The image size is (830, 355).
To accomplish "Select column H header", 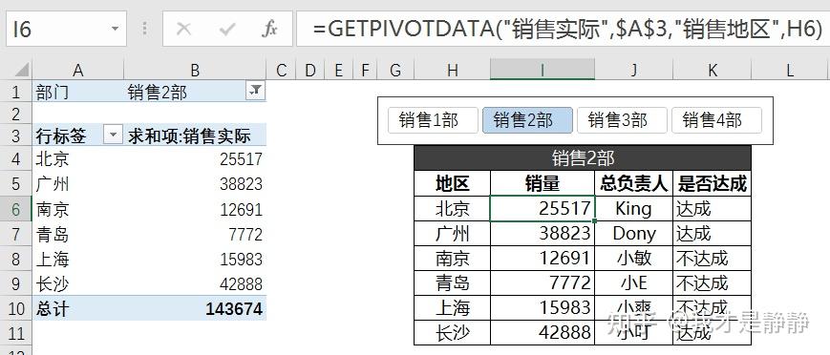I will coord(452,70).
